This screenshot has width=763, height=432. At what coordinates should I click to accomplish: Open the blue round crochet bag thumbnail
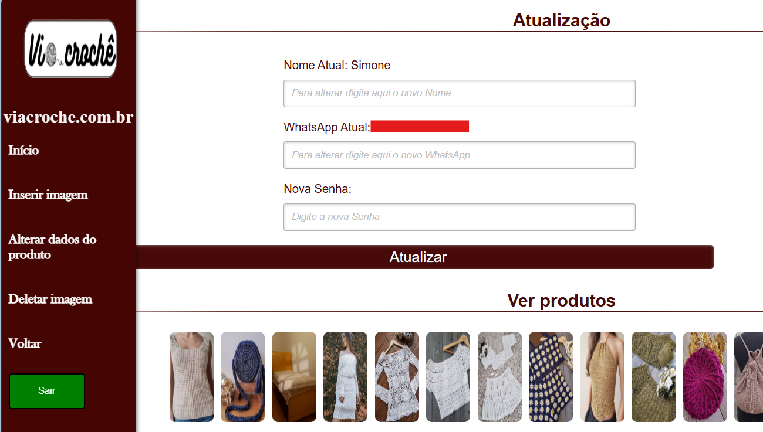pos(242,377)
